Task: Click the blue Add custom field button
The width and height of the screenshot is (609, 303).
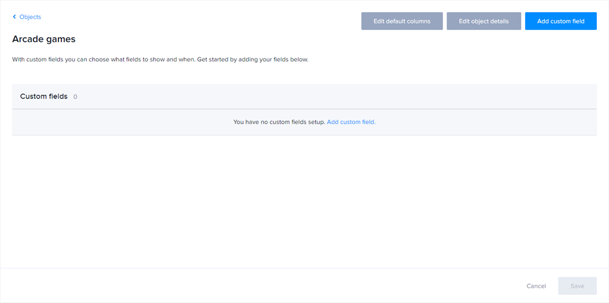Action: pyautogui.click(x=560, y=21)
